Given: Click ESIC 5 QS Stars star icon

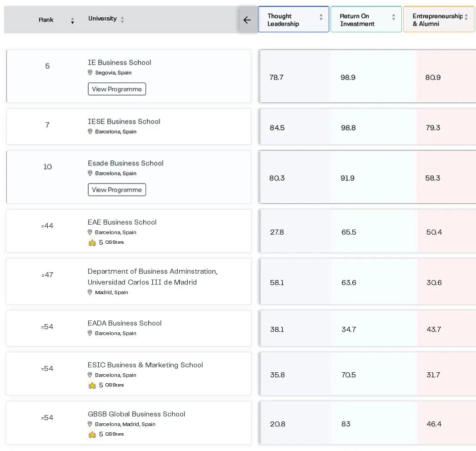Looking at the screenshot, I should (x=92, y=385).
